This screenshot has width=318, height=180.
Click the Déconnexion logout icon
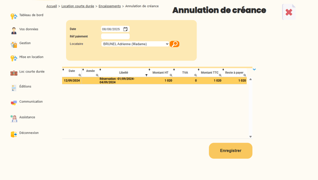click(14, 134)
